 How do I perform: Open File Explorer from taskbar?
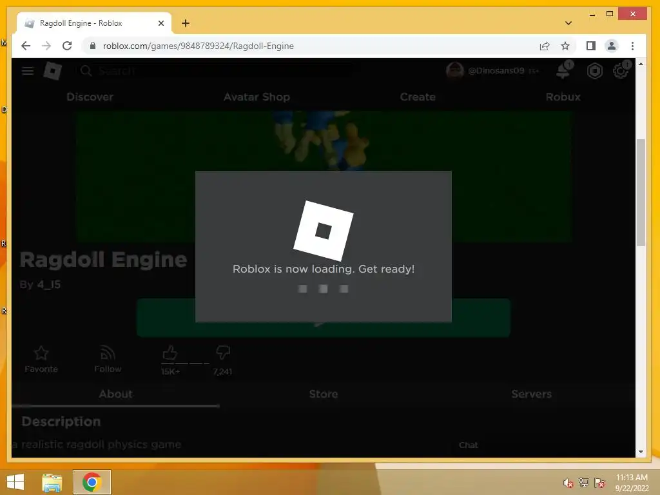click(52, 482)
